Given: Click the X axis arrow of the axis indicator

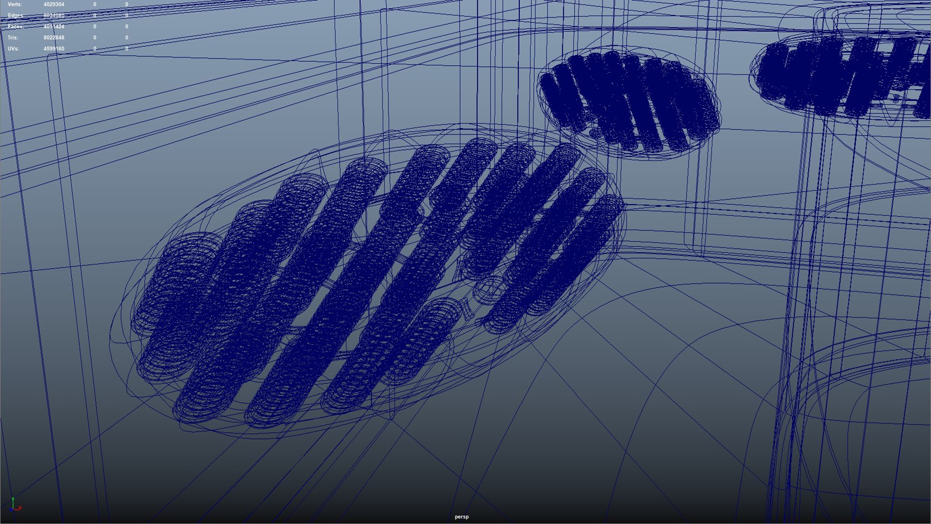Looking at the screenshot, I should (x=19, y=508).
